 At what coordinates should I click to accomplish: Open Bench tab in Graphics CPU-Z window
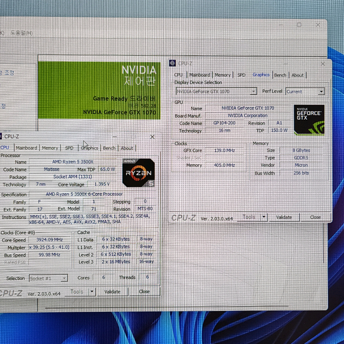coord(280,75)
